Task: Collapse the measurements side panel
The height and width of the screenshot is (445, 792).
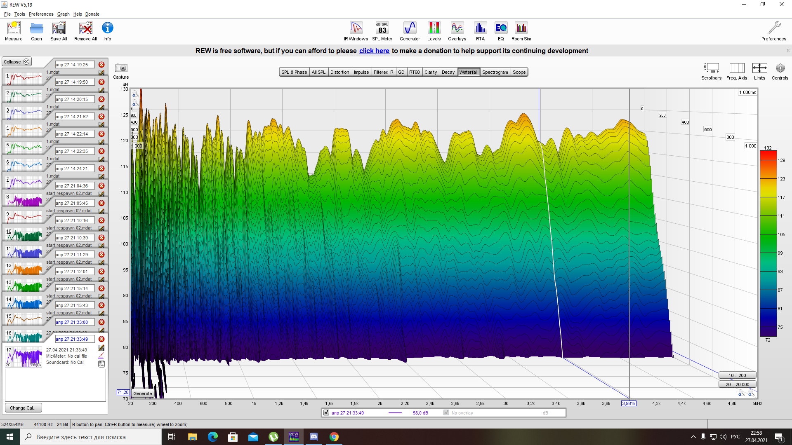Action: pos(16,62)
